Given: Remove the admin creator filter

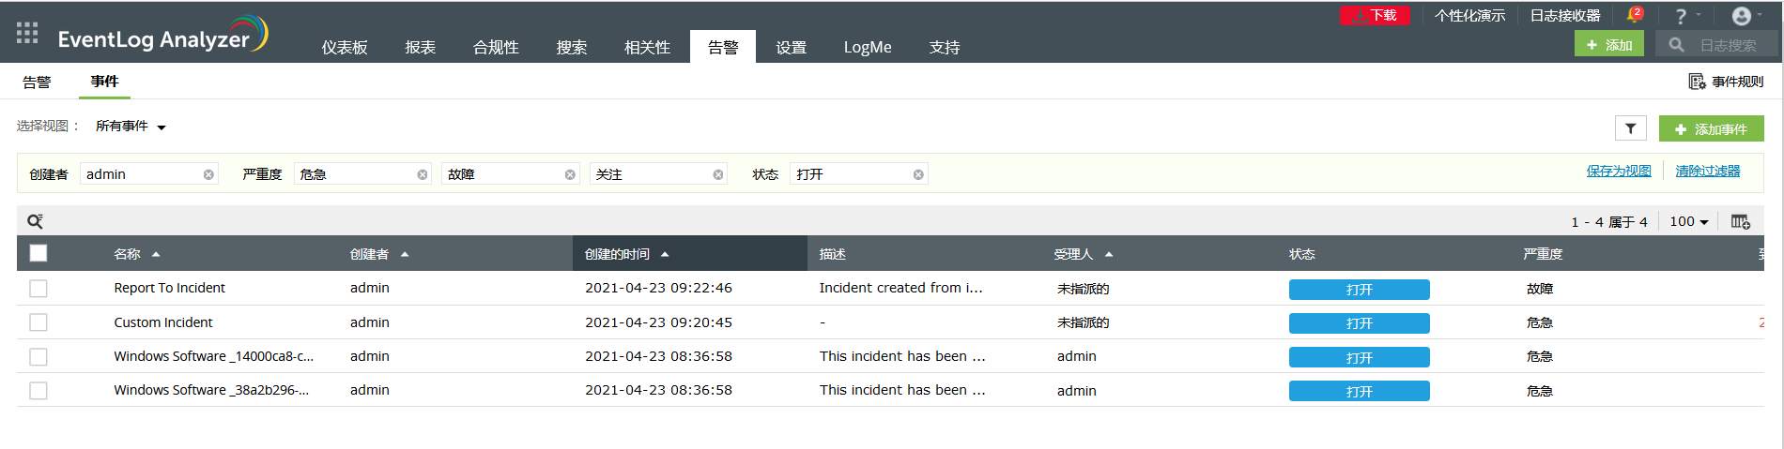Looking at the screenshot, I should [x=208, y=174].
